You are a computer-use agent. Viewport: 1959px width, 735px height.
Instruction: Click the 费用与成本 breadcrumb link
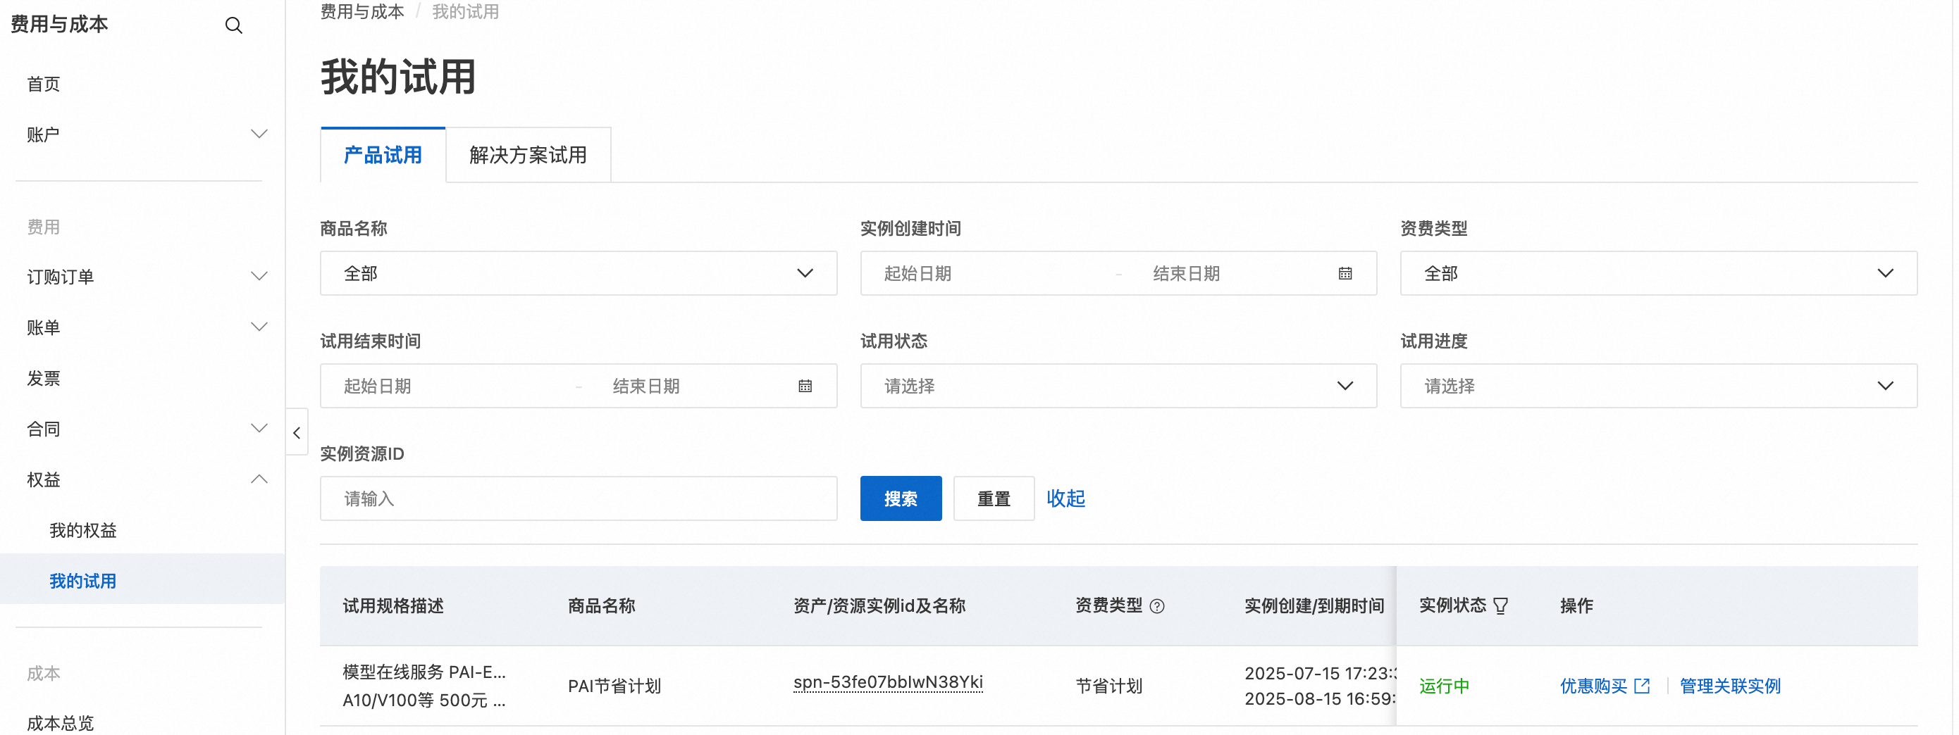[362, 11]
